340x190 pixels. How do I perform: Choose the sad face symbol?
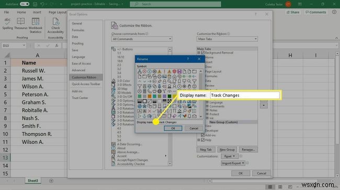pyautogui.click(x=140, y=91)
